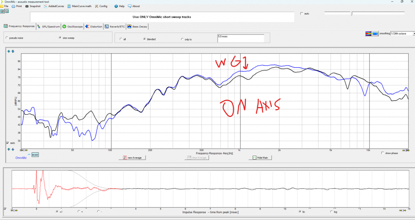The width and height of the screenshot is (415, 220).
Task: Click the colorful polar display icon
Action: pos(368,33)
